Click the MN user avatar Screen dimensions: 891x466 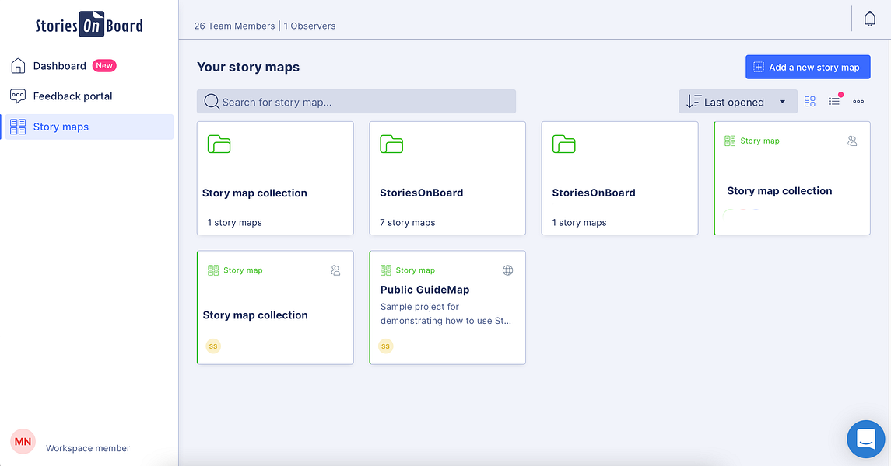(23, 442)
